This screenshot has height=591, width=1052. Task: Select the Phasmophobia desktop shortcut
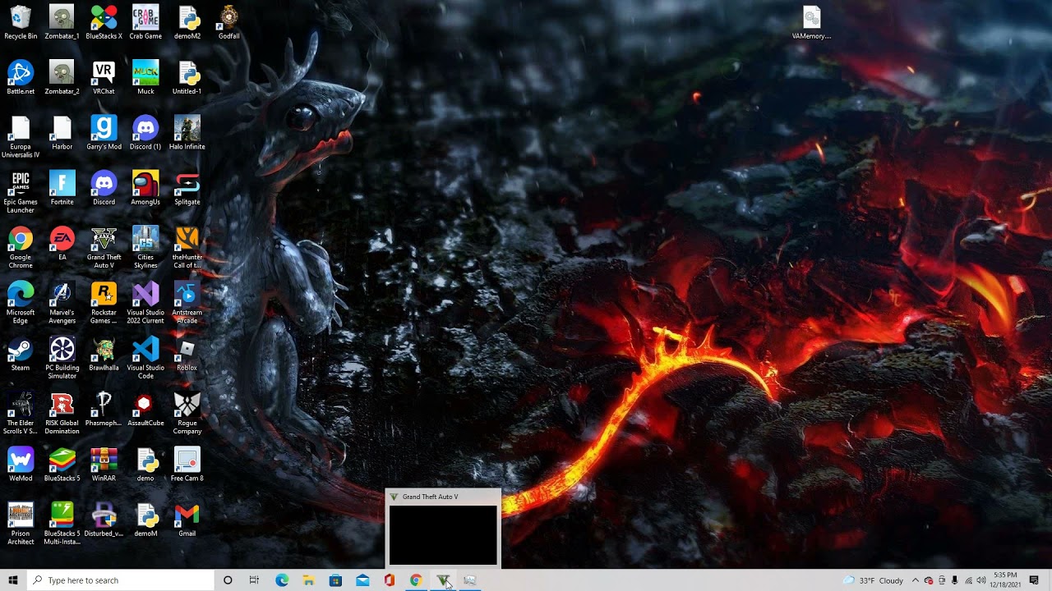coord(104,410)
